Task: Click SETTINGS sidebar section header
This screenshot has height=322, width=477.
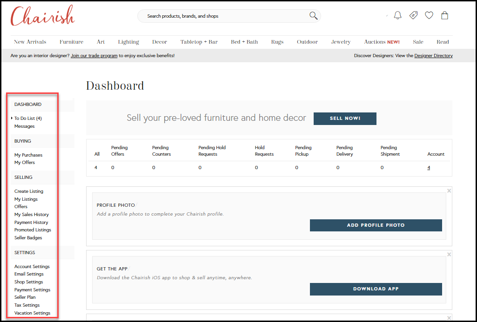Action: coord(25,253)
